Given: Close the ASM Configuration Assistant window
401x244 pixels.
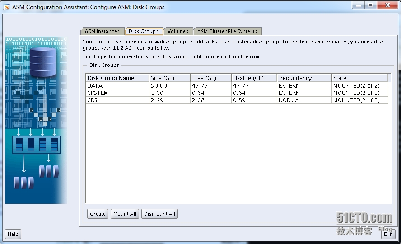Looking at the screenshot, I should point(387,5).
